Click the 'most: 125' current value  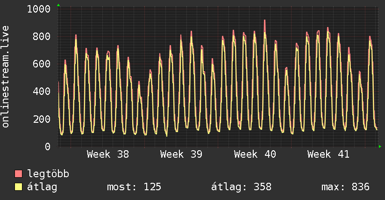tap(134, 187)
